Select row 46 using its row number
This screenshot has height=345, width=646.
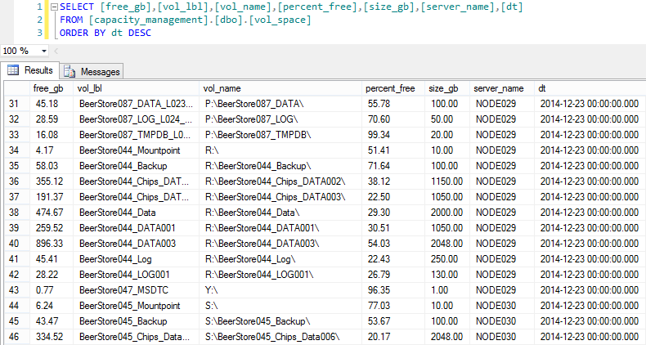(14, 337)
